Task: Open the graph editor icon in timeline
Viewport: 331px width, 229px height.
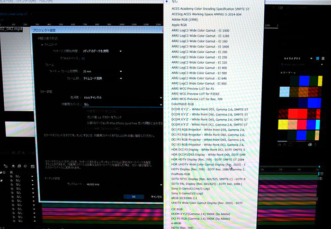Action: [x=32, y=166]
